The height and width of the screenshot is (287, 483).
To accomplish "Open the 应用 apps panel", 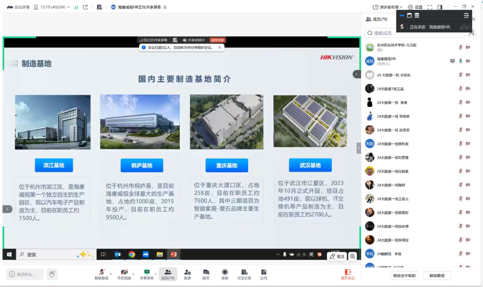I will pyautogui.click(x=263, y=274).
